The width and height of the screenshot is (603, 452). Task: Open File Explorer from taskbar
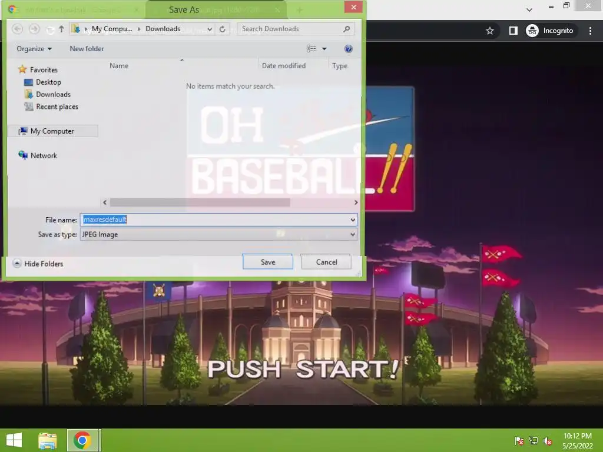47,440
